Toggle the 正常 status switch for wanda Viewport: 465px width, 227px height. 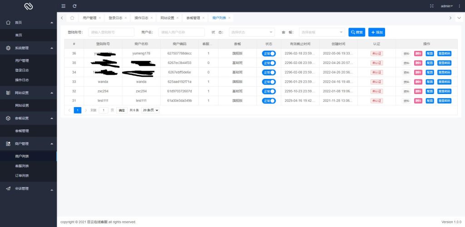(269, 82)
